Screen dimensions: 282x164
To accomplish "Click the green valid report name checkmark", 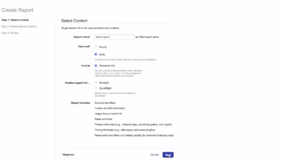I will coord(137,37).
